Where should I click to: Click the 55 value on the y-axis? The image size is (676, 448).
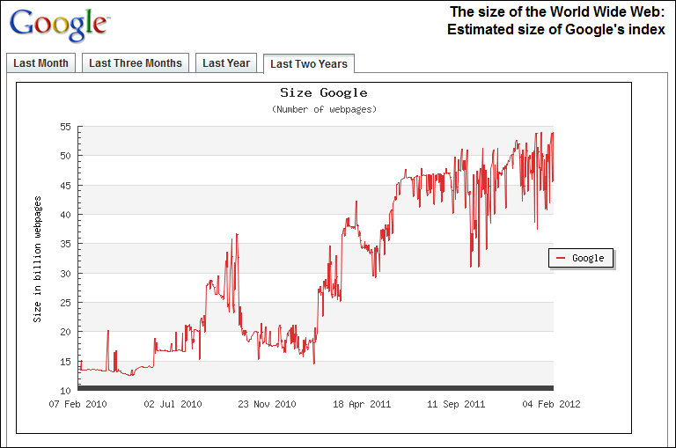click(65, 127)
